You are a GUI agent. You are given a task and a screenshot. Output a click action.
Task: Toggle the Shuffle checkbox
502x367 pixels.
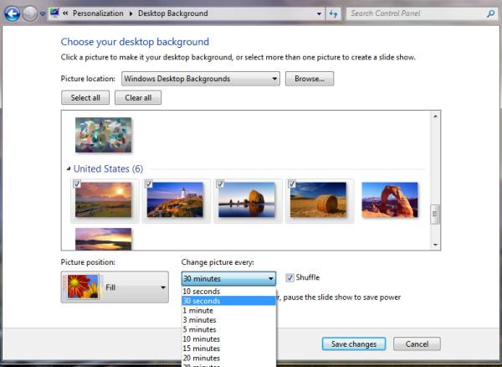[290, 278]
